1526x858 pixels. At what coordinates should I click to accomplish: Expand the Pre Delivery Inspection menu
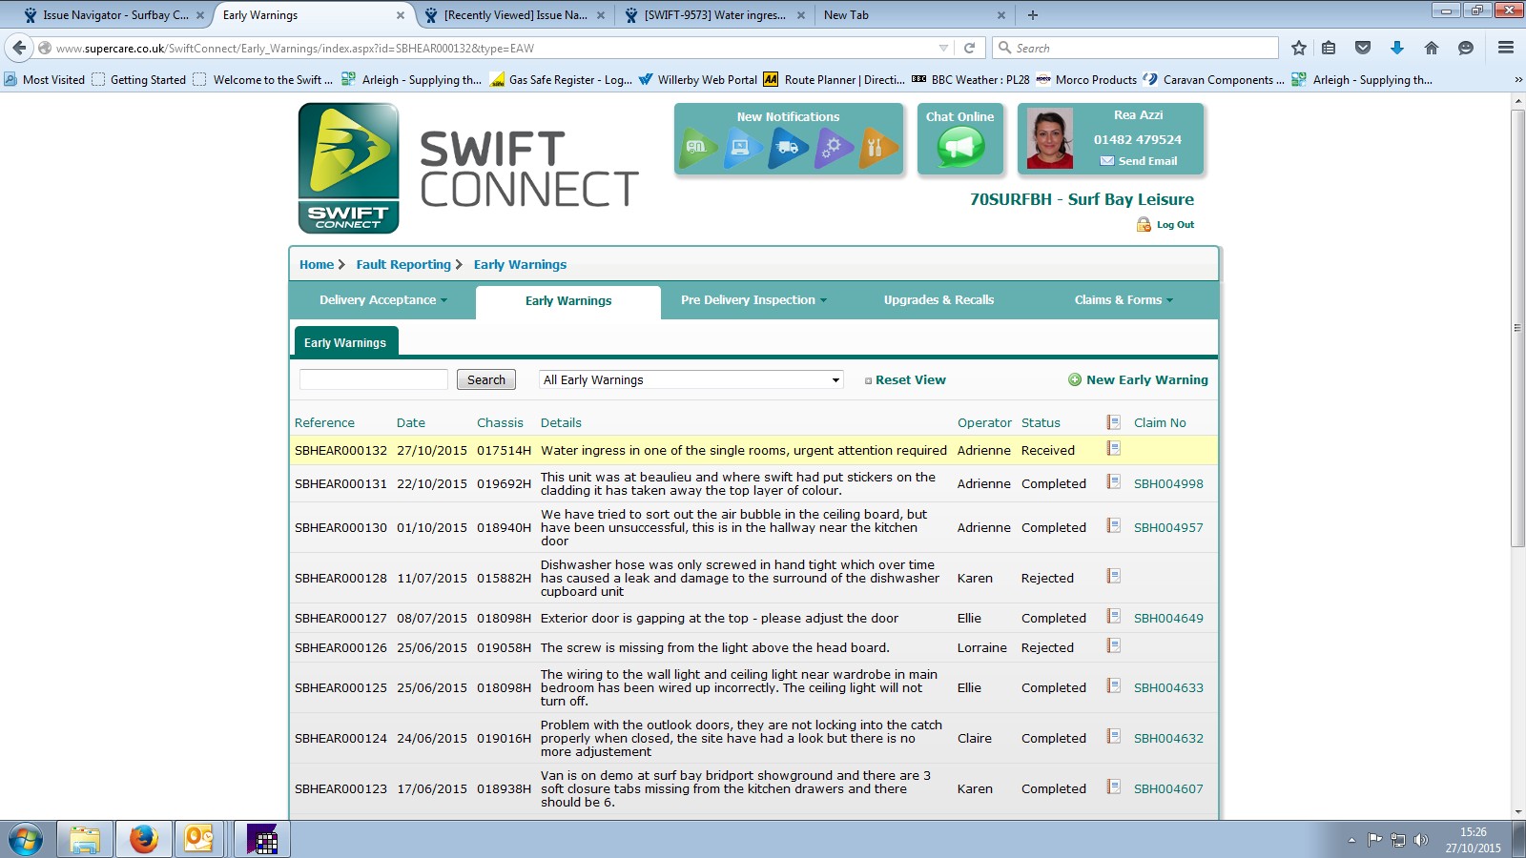pos(753,300)
